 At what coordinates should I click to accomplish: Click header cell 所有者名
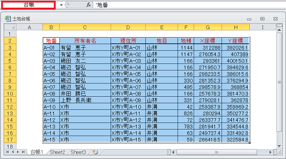click(x=85, y=40)
